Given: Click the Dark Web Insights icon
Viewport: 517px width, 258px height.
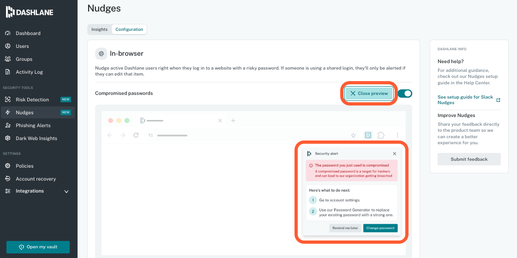Looking at the screenshot, I should (7, 138).
